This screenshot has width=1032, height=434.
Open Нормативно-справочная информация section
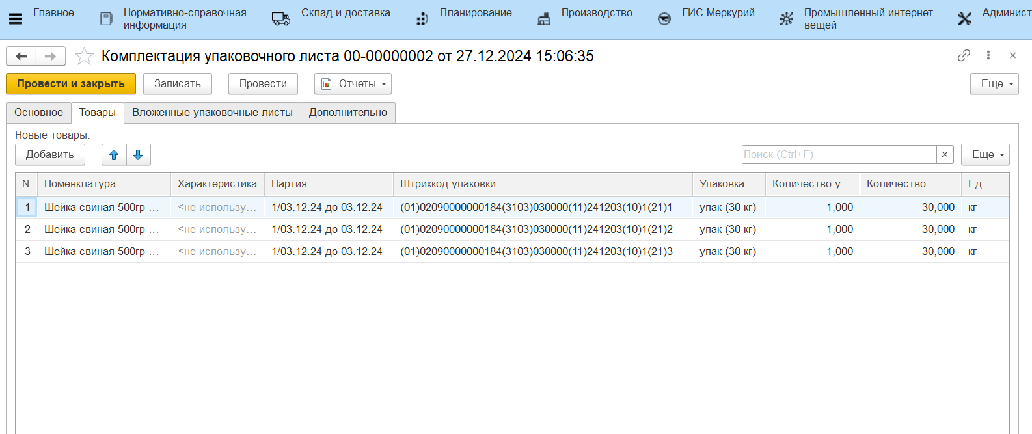tap(185, 19)
